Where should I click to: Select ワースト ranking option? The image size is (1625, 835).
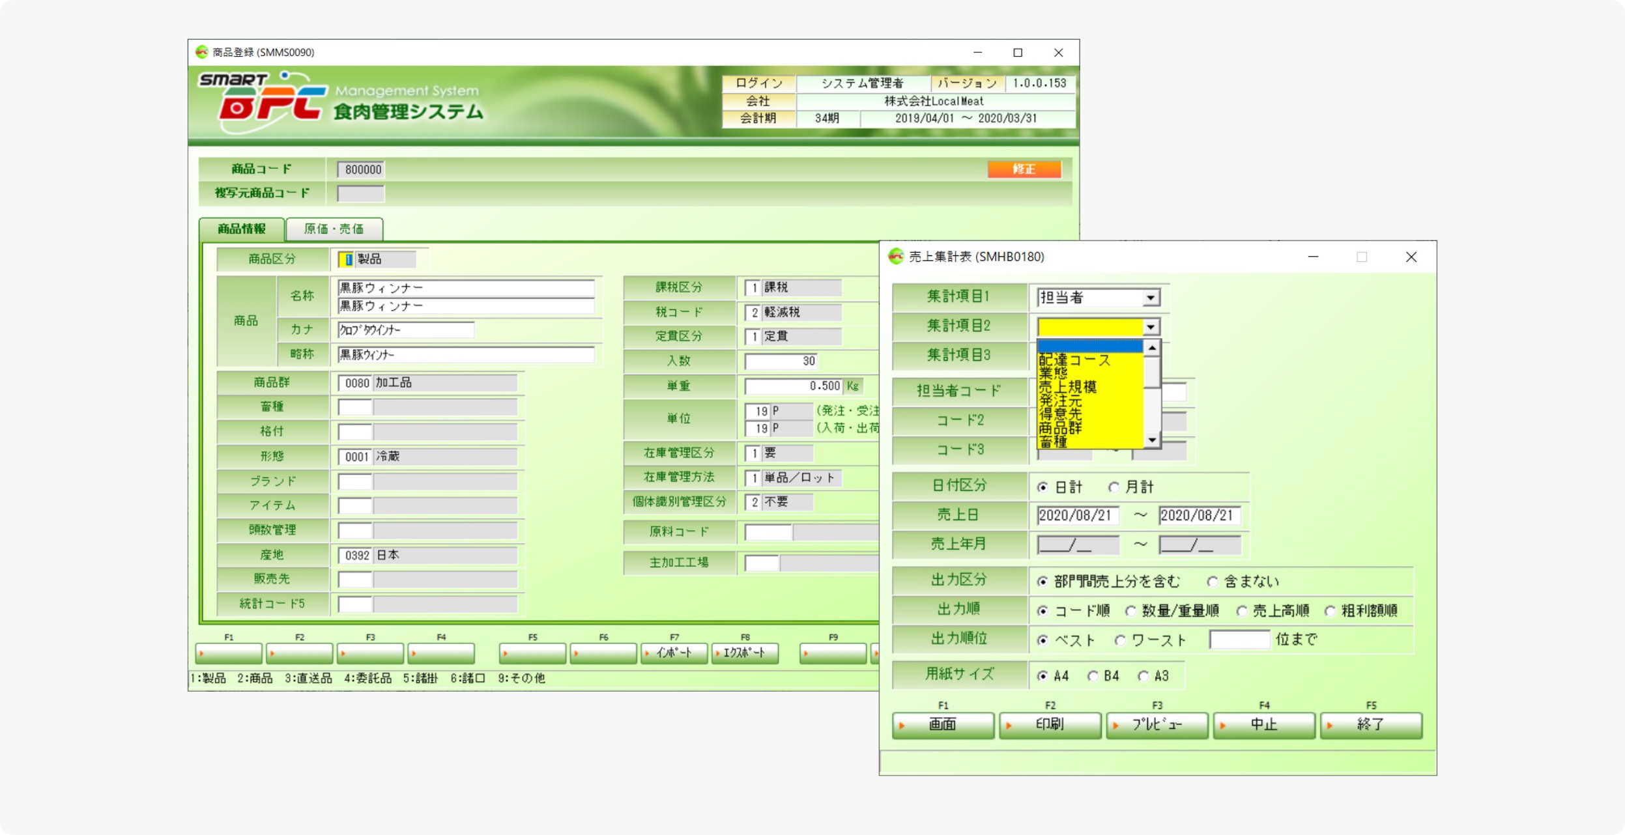(1120, 640)
